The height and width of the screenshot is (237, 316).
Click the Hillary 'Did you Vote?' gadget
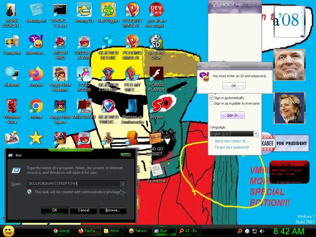point(289,108)
